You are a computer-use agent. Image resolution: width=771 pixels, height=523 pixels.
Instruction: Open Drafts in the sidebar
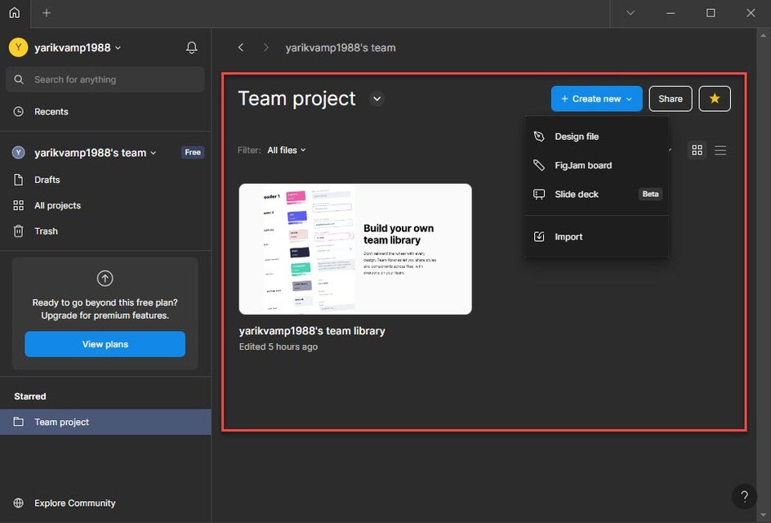click(105, 180)
